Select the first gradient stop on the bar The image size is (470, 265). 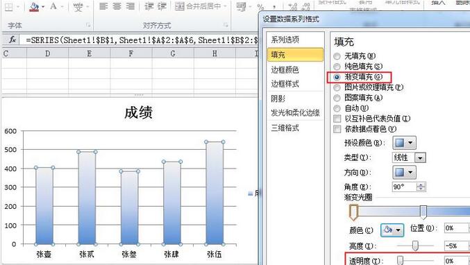tap(353, 212)
